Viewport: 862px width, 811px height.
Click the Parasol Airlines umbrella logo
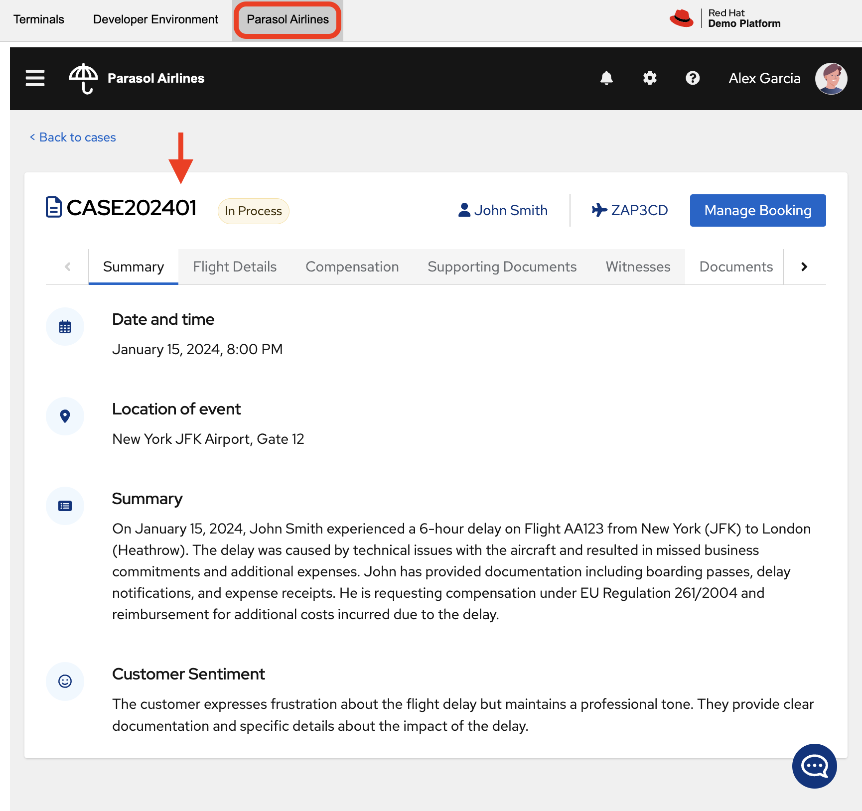(83, 78)
